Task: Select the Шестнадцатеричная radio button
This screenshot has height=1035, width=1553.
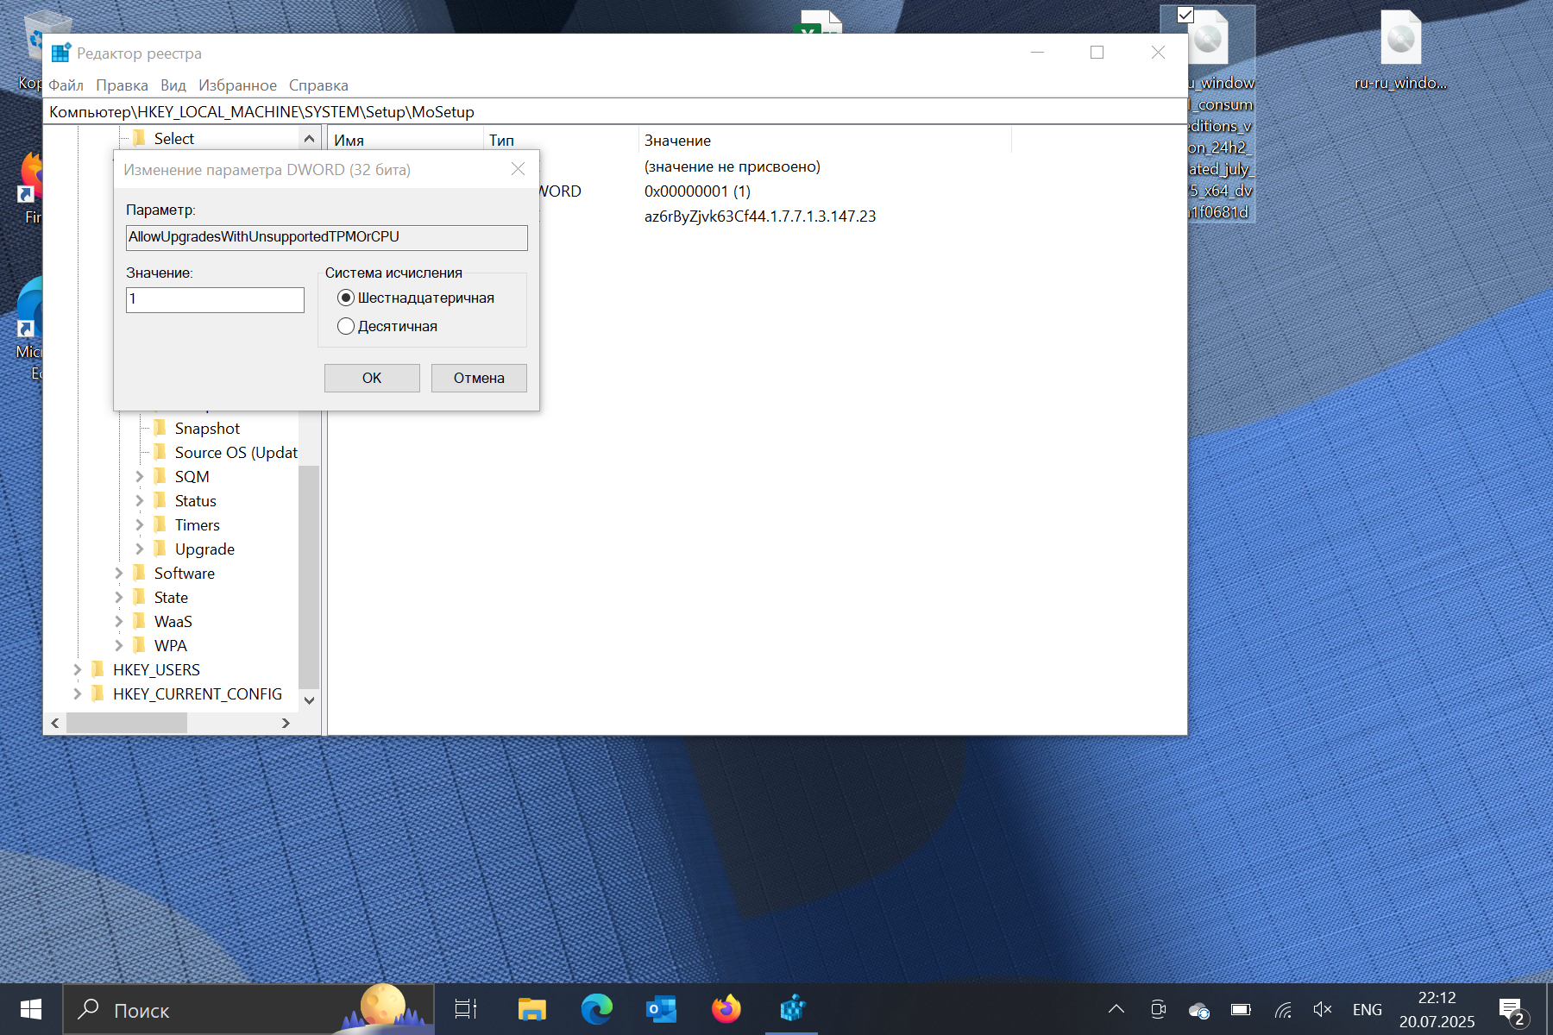Action: coord(346,298)
